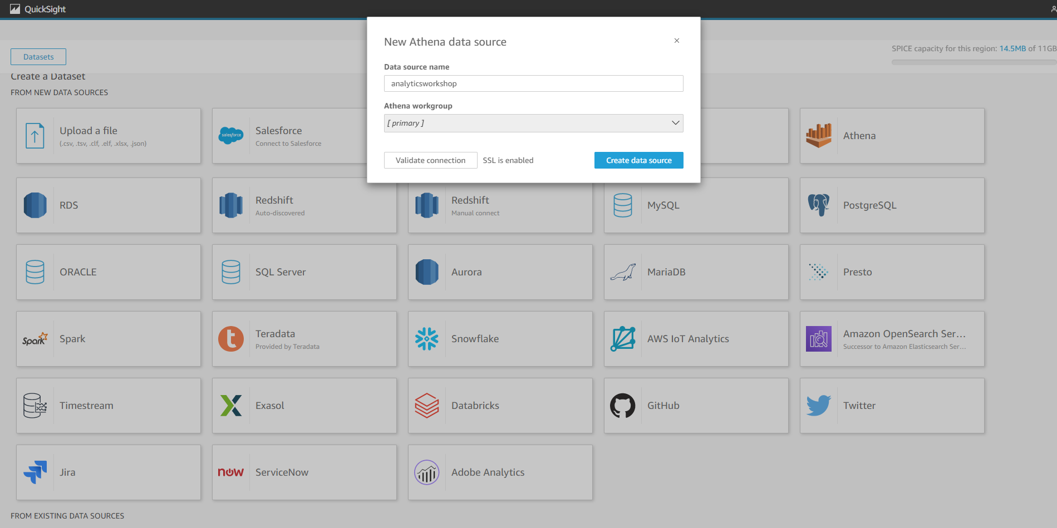Click the Redshift Manual connect icon
Image resolution: width=1057 pixels, height=528 pixels.
pos(427,205)
